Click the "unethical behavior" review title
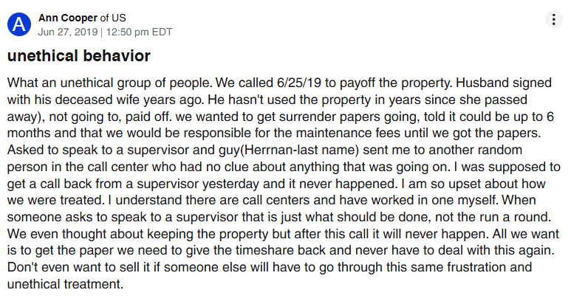The width and height of the screenshot is (571, 301). coord(79,56)
